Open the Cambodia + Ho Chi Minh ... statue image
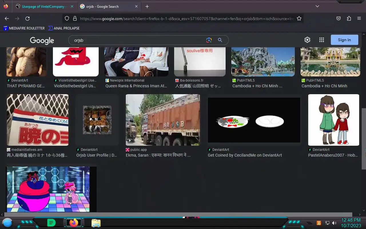 (263, 62)
